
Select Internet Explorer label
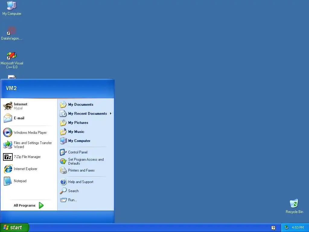(x=25, y=169)
